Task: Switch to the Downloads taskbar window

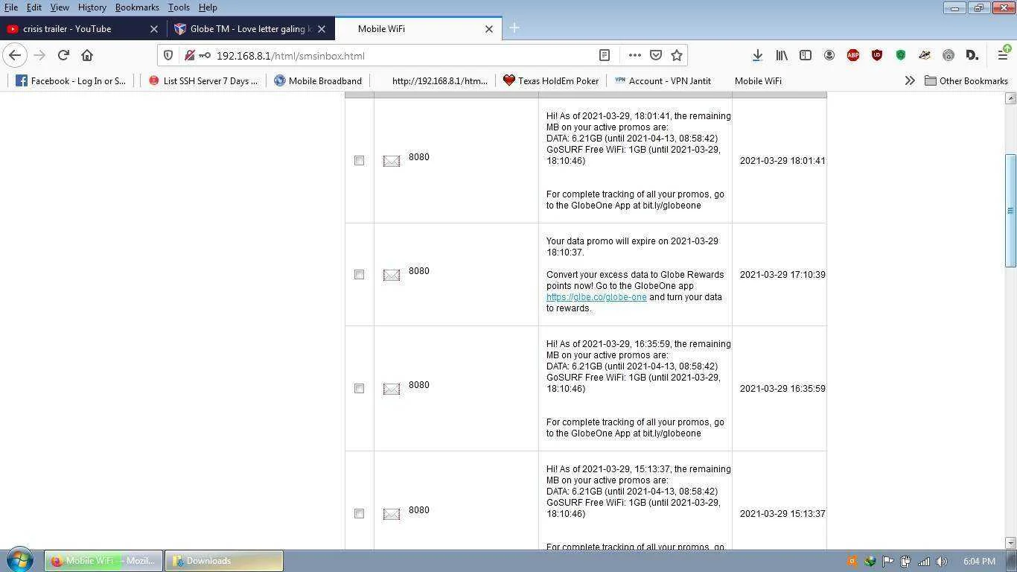Action: 224,561
